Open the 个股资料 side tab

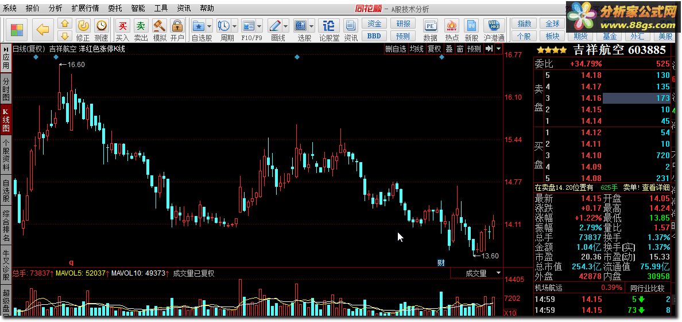pyautogui.click(x=6, y=155)
